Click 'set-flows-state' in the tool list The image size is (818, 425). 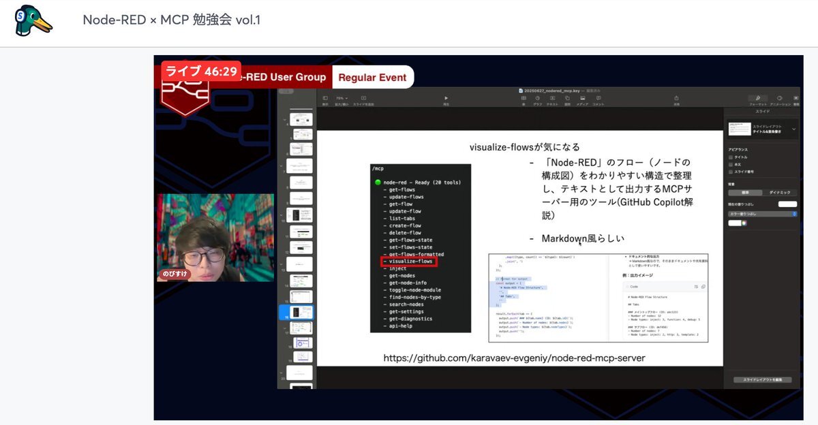410,247
